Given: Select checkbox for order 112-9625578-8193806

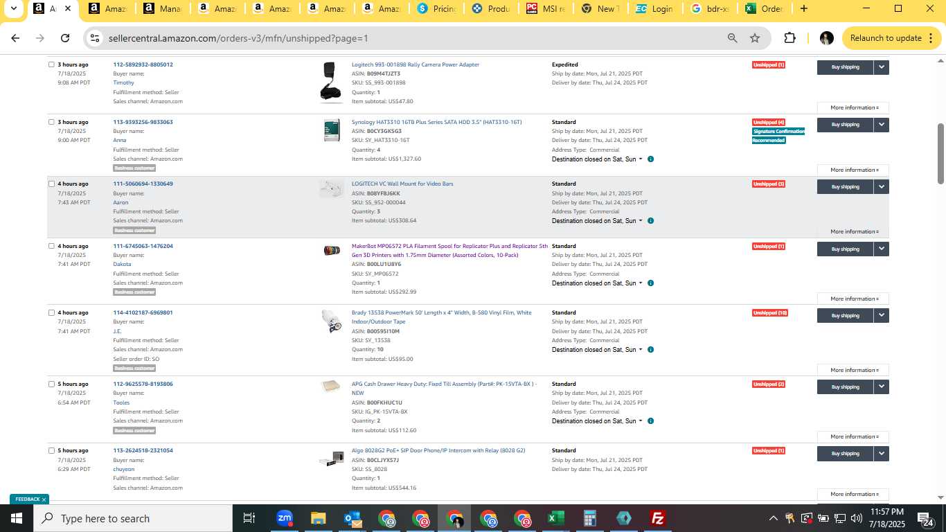Looking at the screenshot, I should click(51, 384).
